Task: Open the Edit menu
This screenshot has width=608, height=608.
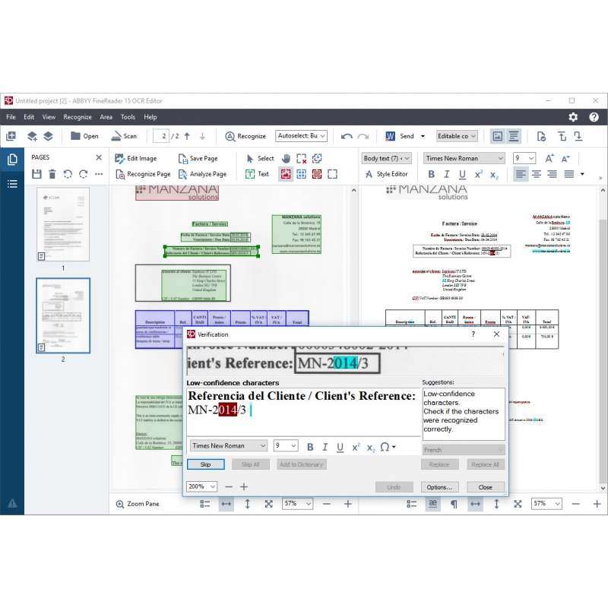Action: pos(29,117)
